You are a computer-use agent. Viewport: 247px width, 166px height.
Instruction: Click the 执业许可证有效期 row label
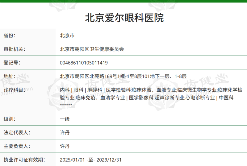[24, 160]
